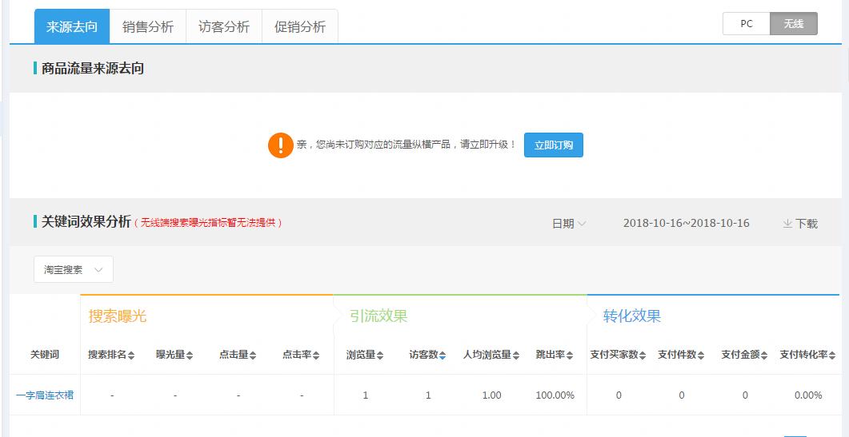Sort by 访客数 column arrows
849x437 pixels.
click(x=443, y=356)
